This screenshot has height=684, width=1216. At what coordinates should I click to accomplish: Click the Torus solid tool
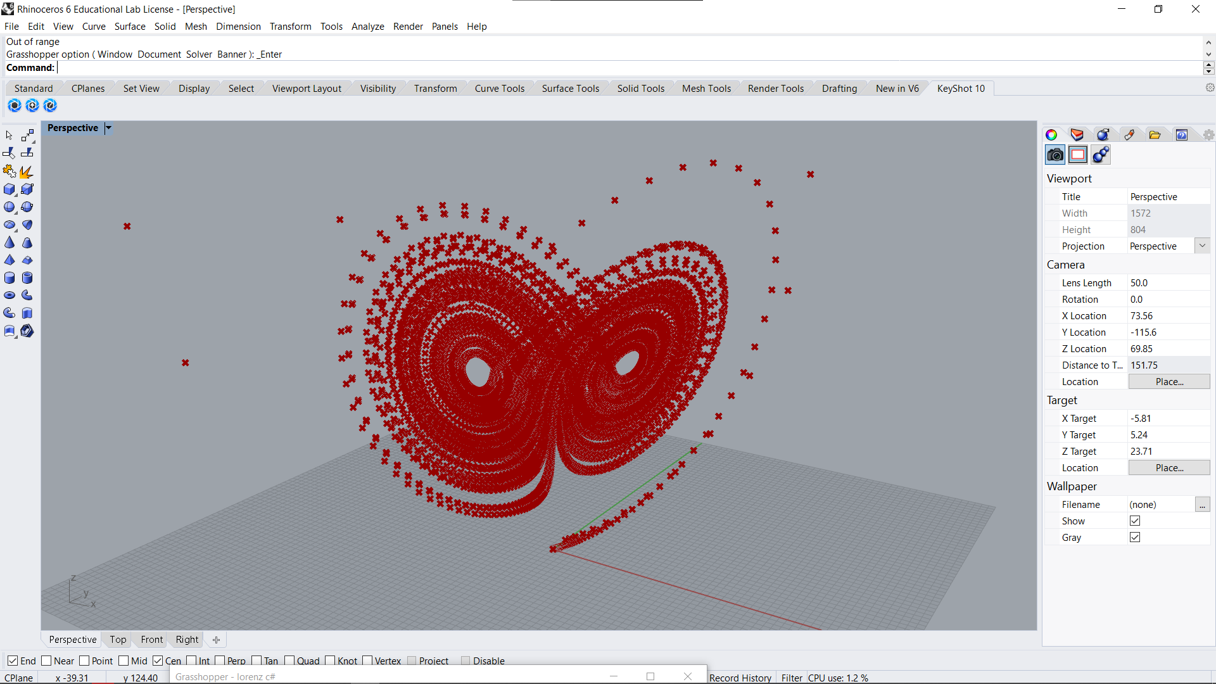click(9, 296)
